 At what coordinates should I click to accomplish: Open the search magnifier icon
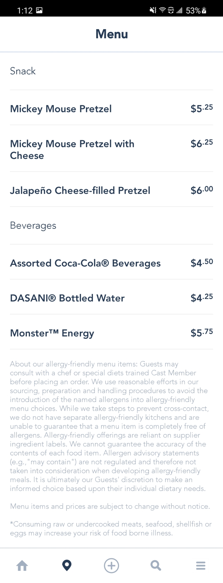point(156,566)
